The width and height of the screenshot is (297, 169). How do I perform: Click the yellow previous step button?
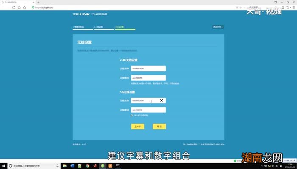pos(138,127)
